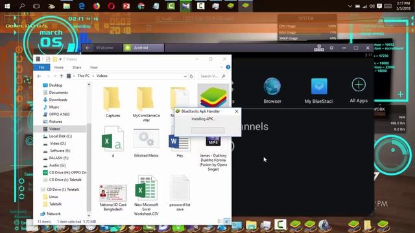Close the BlueStacks Apk Handler dialog

(x=236, y=111)
